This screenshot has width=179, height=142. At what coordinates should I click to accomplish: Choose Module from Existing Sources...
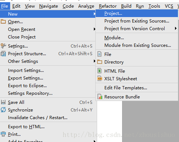[137, 45]
